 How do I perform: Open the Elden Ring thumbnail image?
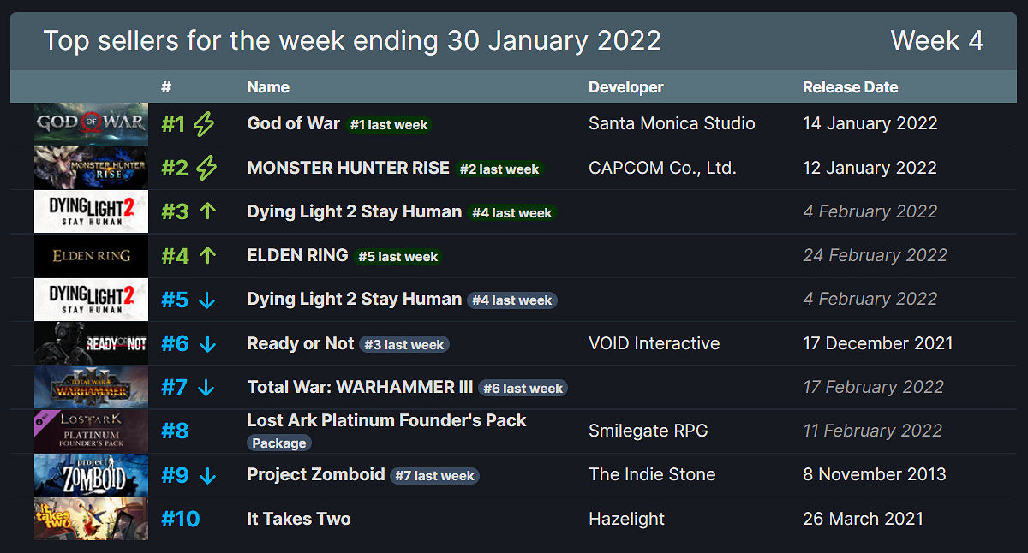click(91, 255)
